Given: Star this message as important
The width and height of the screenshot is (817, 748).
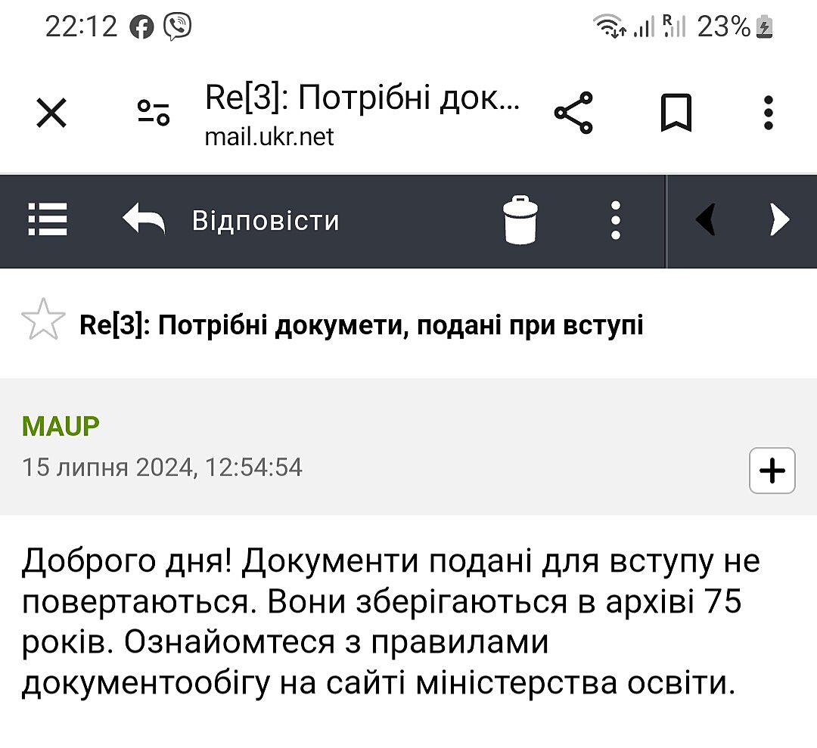Looking at the screenshot, I should (43, 320).
